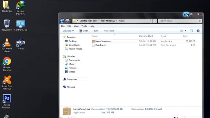Toggle the preview pane icon
Image resolution: width=210 pixels, height=118 pixels.
192,31
